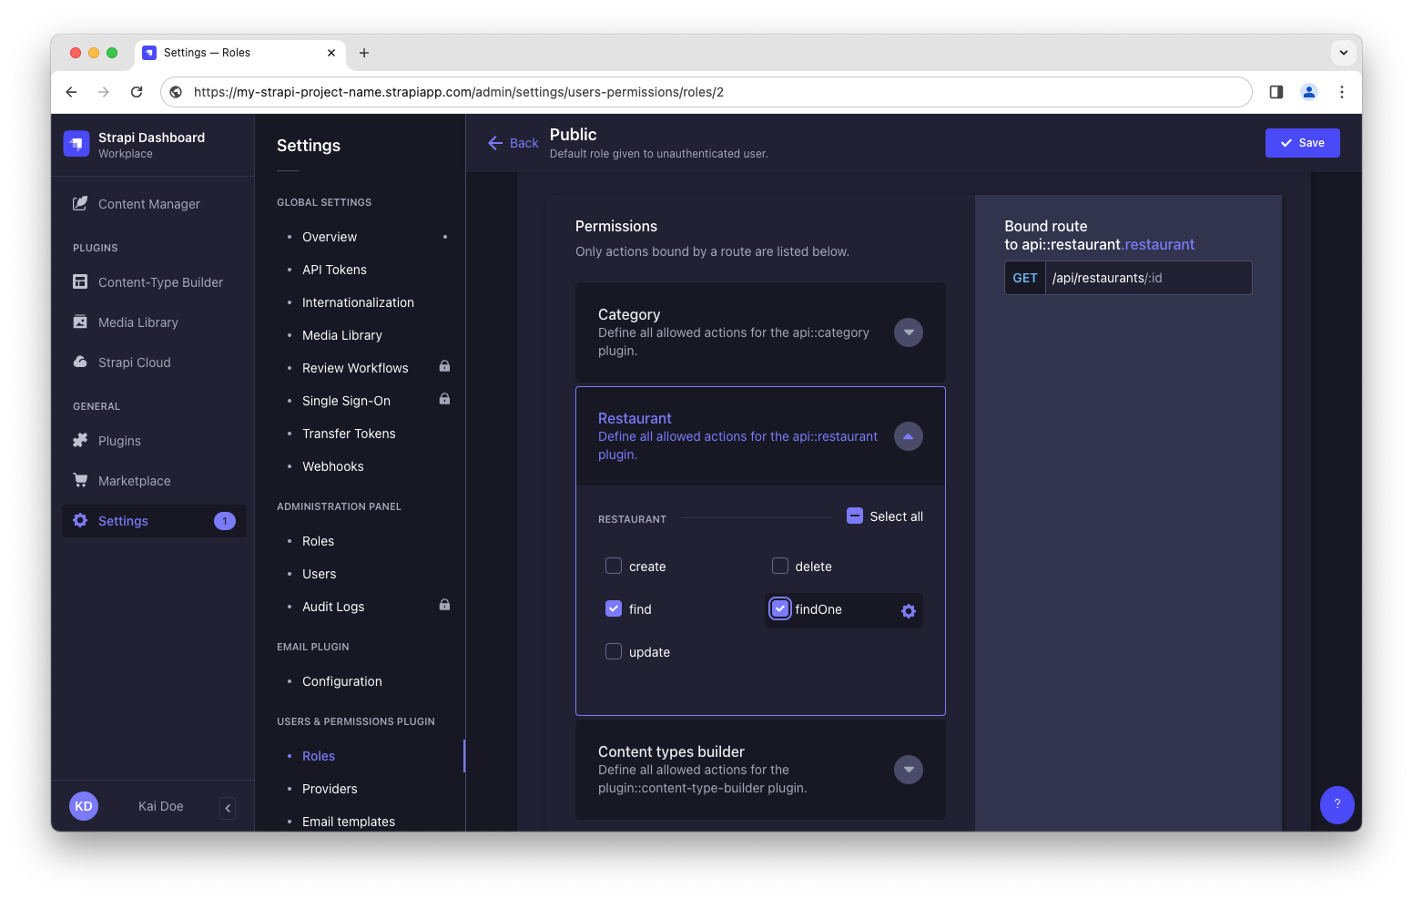1413x899 pixels.
Task: Open Webhooks under Global Settings
Action: (x=332, y=466)
